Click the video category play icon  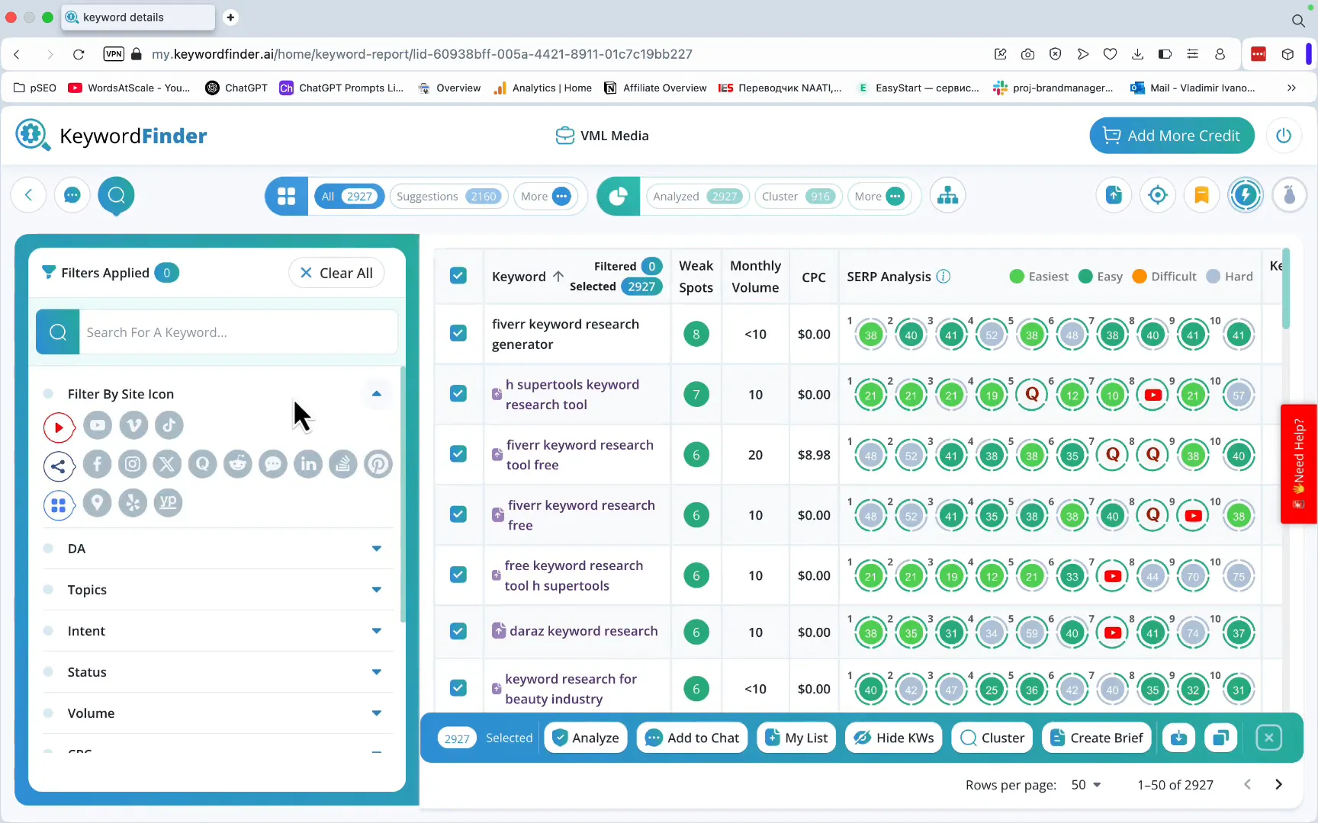(59, 428)
